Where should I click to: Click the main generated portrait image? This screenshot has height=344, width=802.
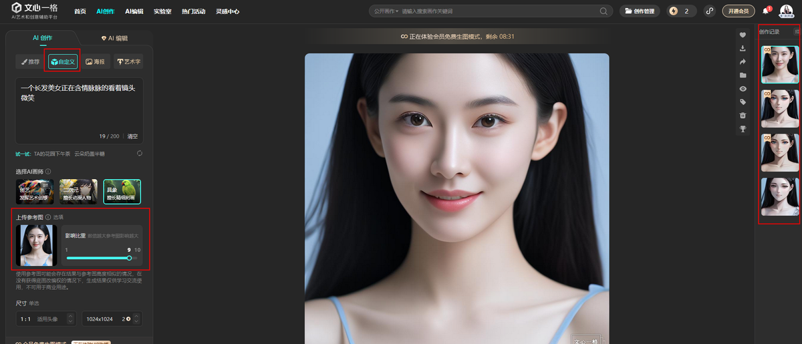457,199
